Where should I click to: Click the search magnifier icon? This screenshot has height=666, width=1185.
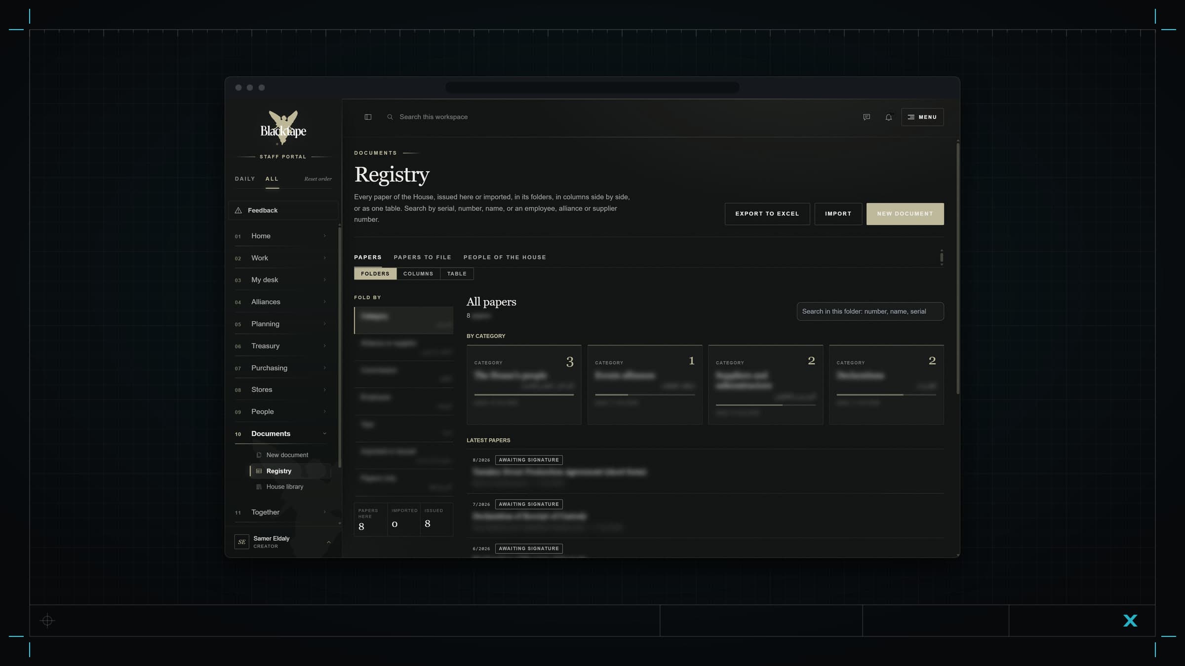tap(390, 117)
